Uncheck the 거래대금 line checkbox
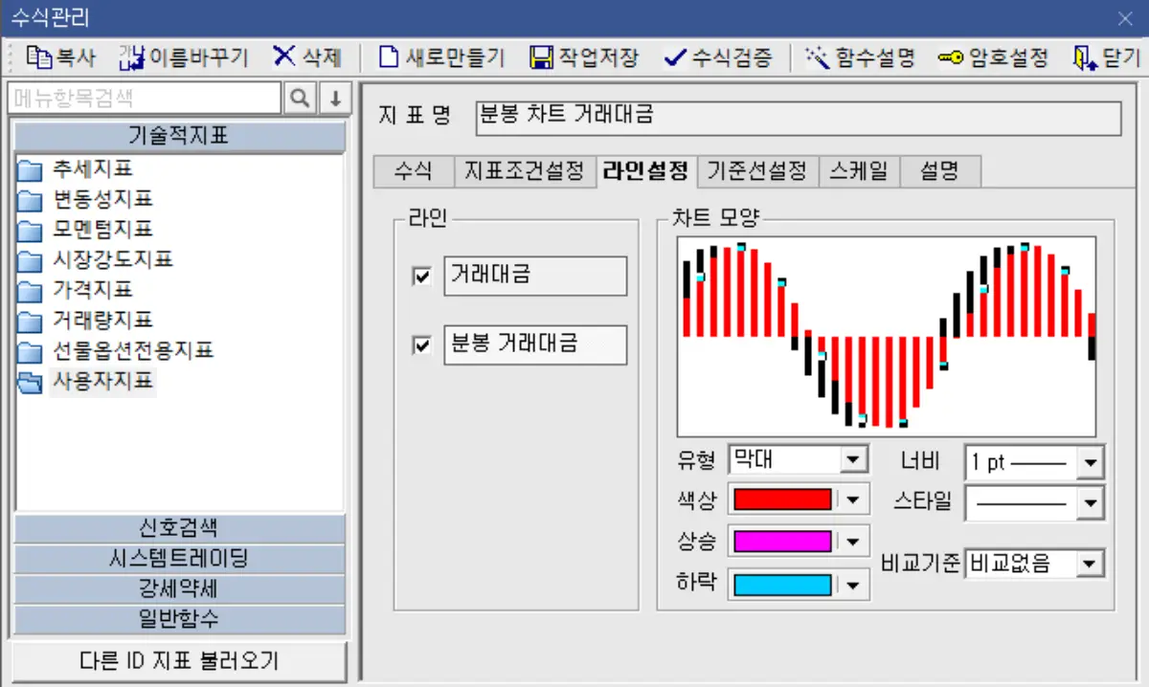1149x687 pixels. click(421, 276)
